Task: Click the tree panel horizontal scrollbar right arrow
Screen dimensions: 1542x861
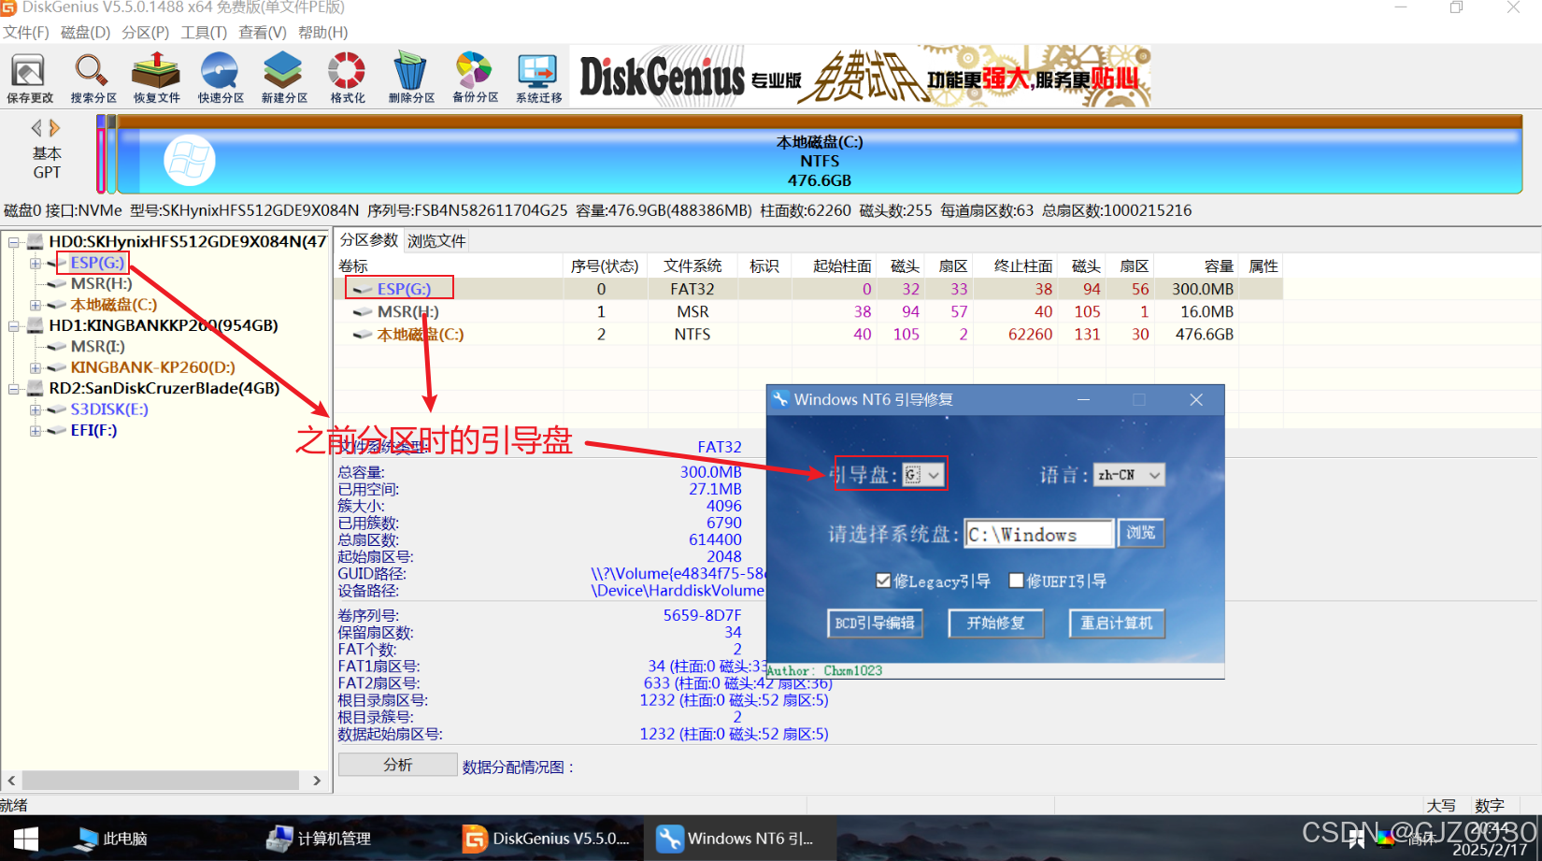Action: (x=317, y=781)
